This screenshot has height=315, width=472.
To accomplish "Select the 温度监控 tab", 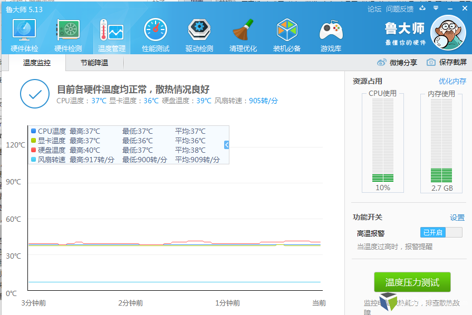I will (x=37, y=63).
